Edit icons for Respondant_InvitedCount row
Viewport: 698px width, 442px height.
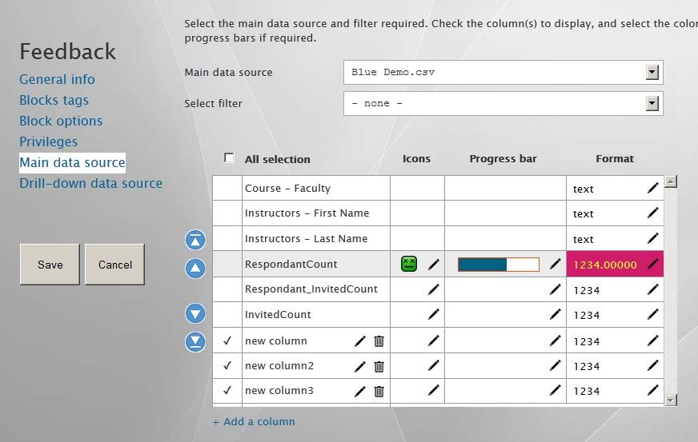point(433,289)
